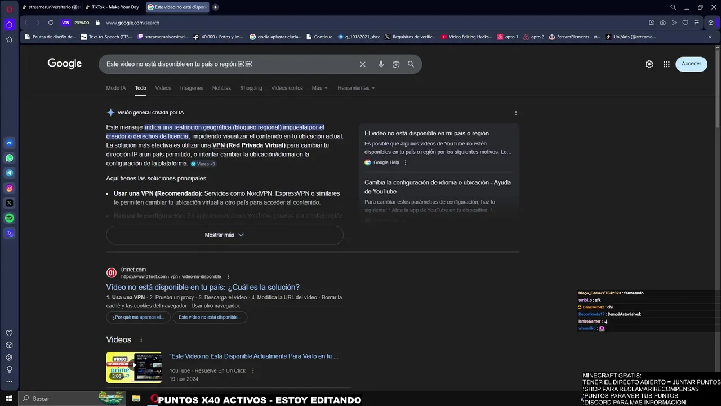Open Messenger in the Opera sidebar
Screen dimensions: 721x406
pyautogui.click(x=10, y=143)
